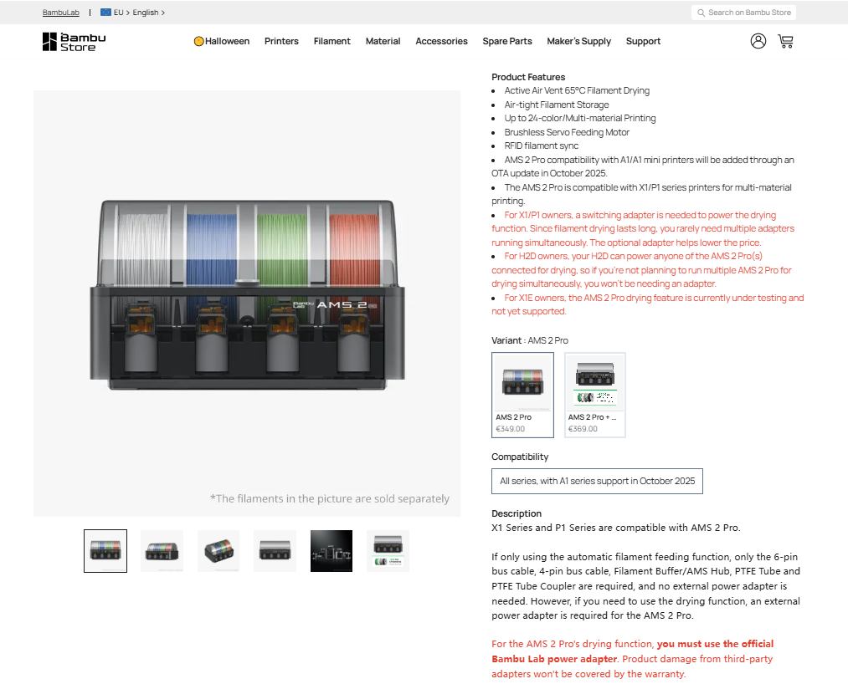Show fourth thumbnail empty AMS front view
The image size is (848, 684).
click(275, 551)
